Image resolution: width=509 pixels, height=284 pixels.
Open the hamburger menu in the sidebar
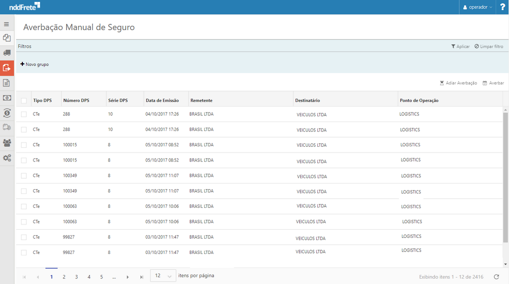[x=7, y=24]
